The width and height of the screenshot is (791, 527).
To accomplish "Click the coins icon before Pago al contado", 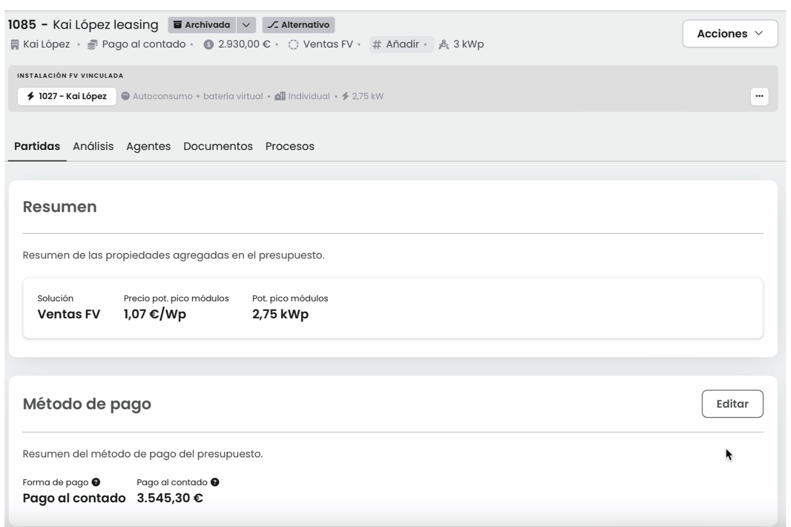I will 92,44.
